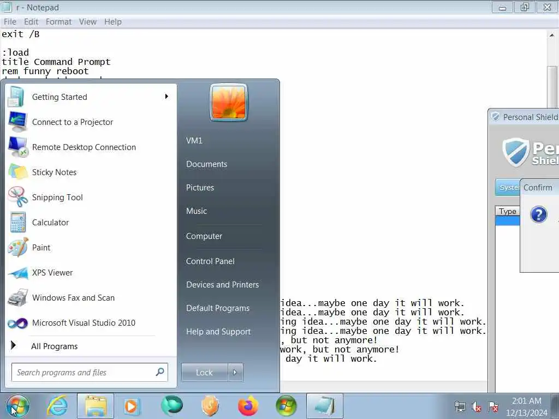
Task: Select the System tab in Personal Shield
Action: click(508, 188)
